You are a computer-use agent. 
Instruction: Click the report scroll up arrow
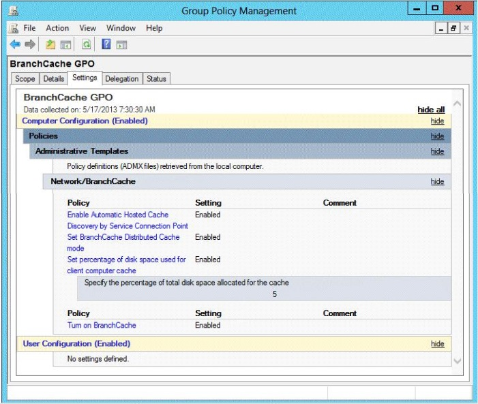pos(457,104)
